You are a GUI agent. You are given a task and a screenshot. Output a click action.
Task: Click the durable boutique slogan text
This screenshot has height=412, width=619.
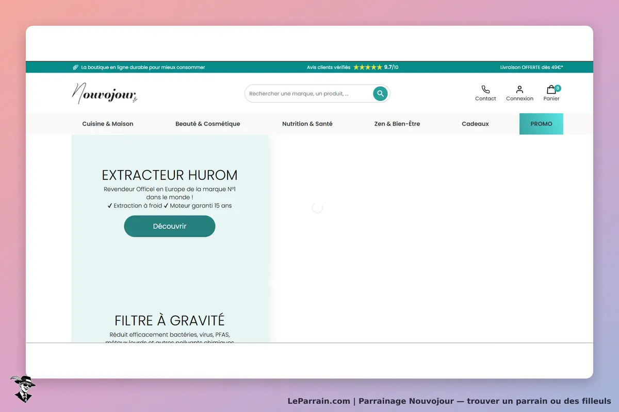click(143, 67)
